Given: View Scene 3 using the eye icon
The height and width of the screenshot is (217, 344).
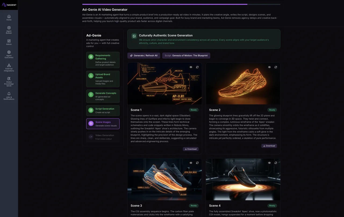Looking at the screenshot, I should tap(191, 163).
